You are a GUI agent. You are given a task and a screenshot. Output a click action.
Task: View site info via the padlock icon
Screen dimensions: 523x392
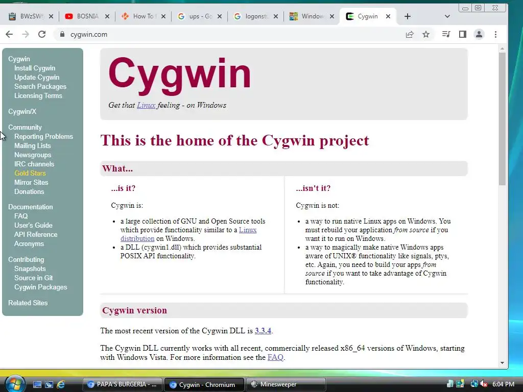coord(62,34)
